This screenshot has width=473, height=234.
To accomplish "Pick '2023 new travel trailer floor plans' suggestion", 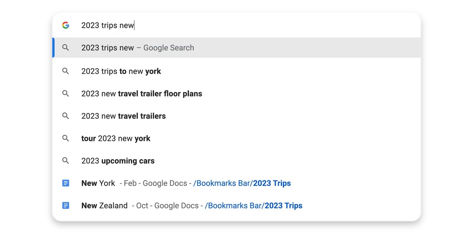I will pos(236,94).
